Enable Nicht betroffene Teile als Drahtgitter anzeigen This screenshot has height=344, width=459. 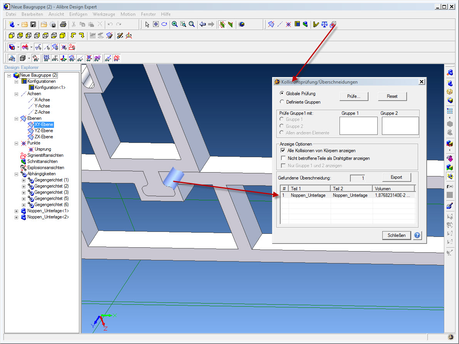coord(283,158)
